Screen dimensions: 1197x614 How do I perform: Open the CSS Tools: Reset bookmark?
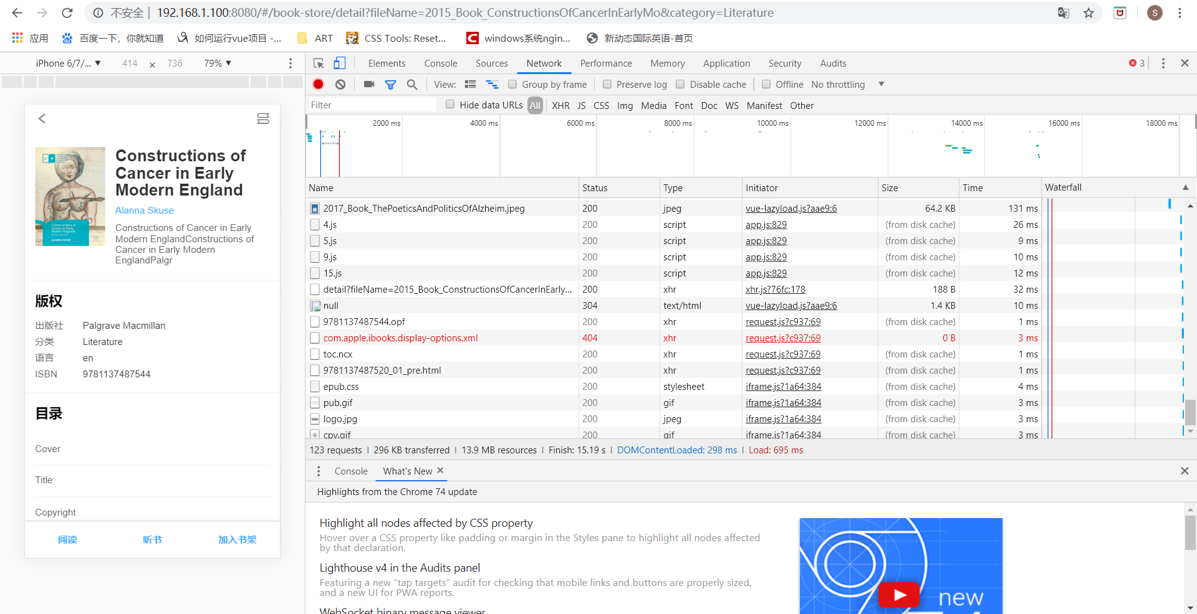click(x=397, y=38)
